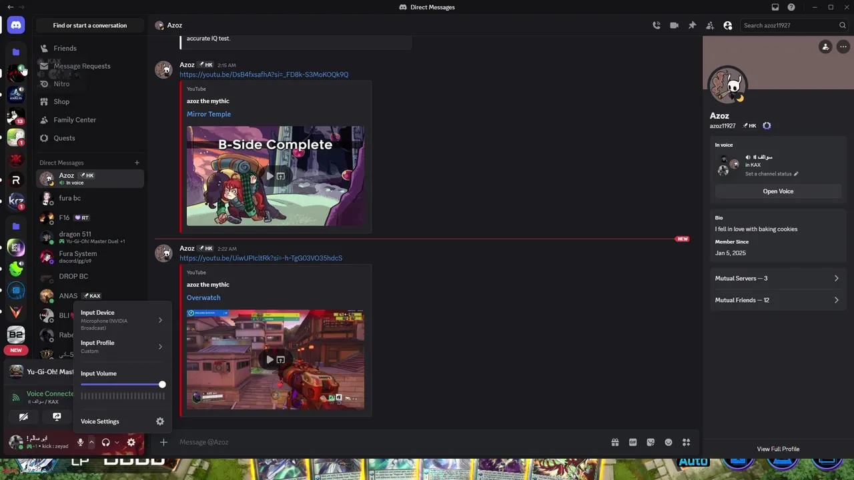Open the sticker picker
Screen dimensions: 854x480
click(x=651, y=442)
